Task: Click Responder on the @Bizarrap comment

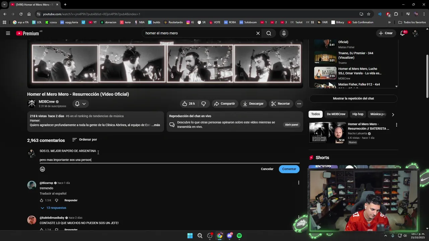Action: coord(71,200)
